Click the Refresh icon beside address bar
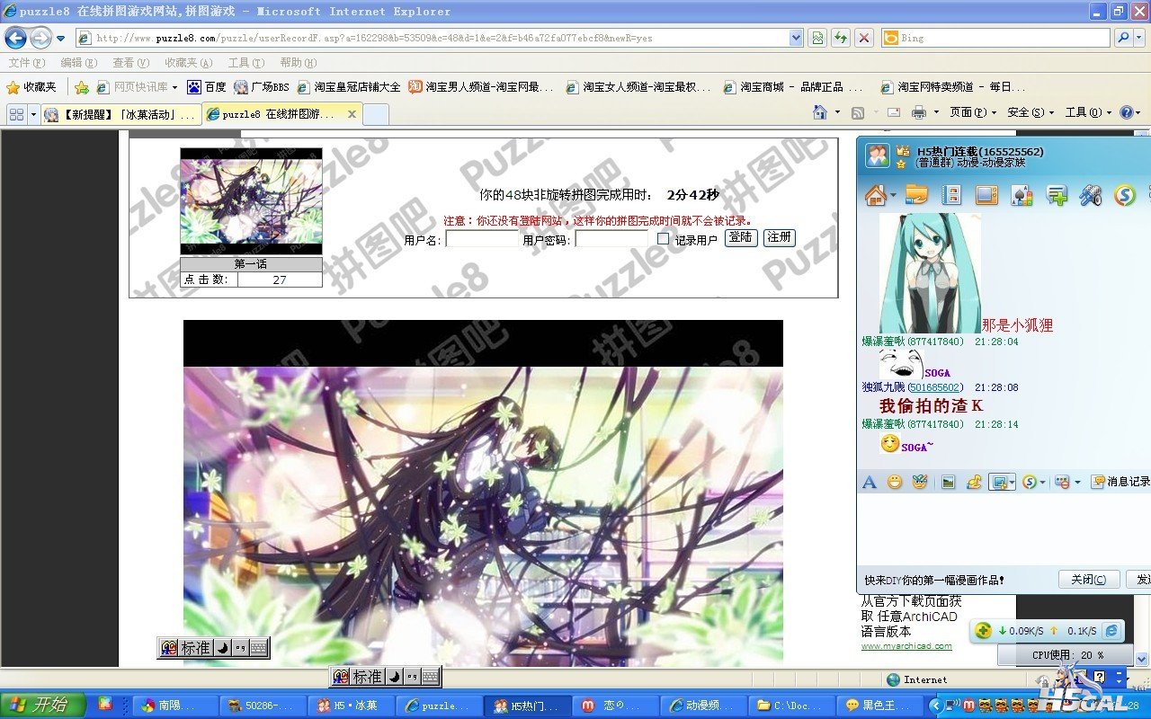Screen dimensions: 1151x719 pyautogui.click(x=840, y=38)
